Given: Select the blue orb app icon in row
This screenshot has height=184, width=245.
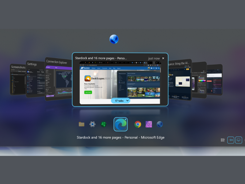Looking at the screenshot, I should pyautogui.click(x=160, y=124).
